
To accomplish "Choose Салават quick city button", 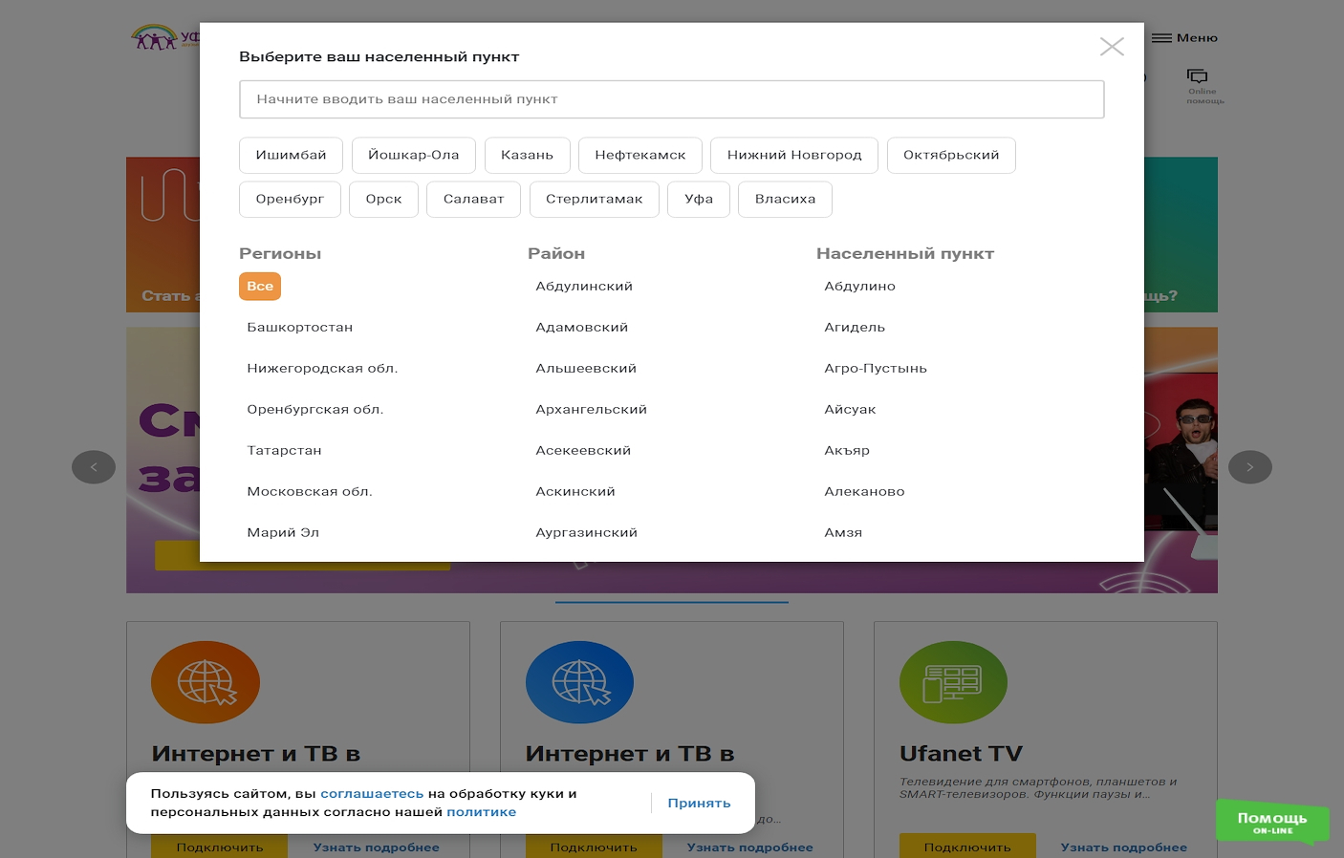I will 473,199.
